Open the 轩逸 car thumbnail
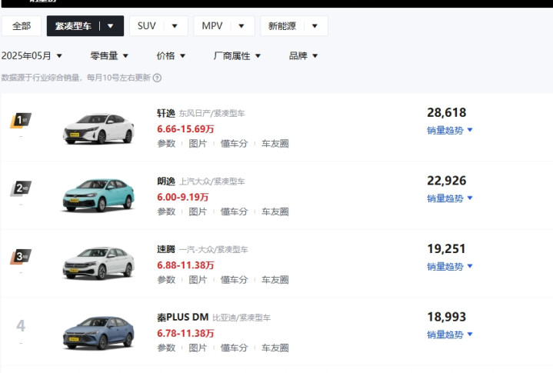553x373 pixels. coord(98,128)
